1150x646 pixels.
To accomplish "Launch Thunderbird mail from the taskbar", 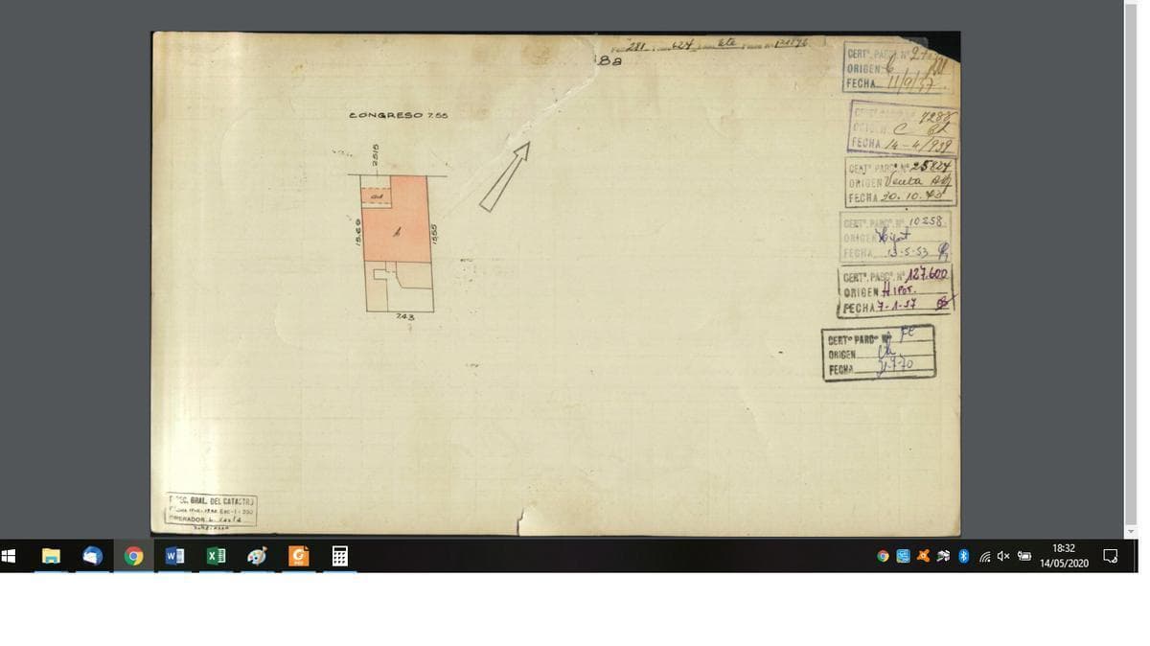I will point(92,556).
